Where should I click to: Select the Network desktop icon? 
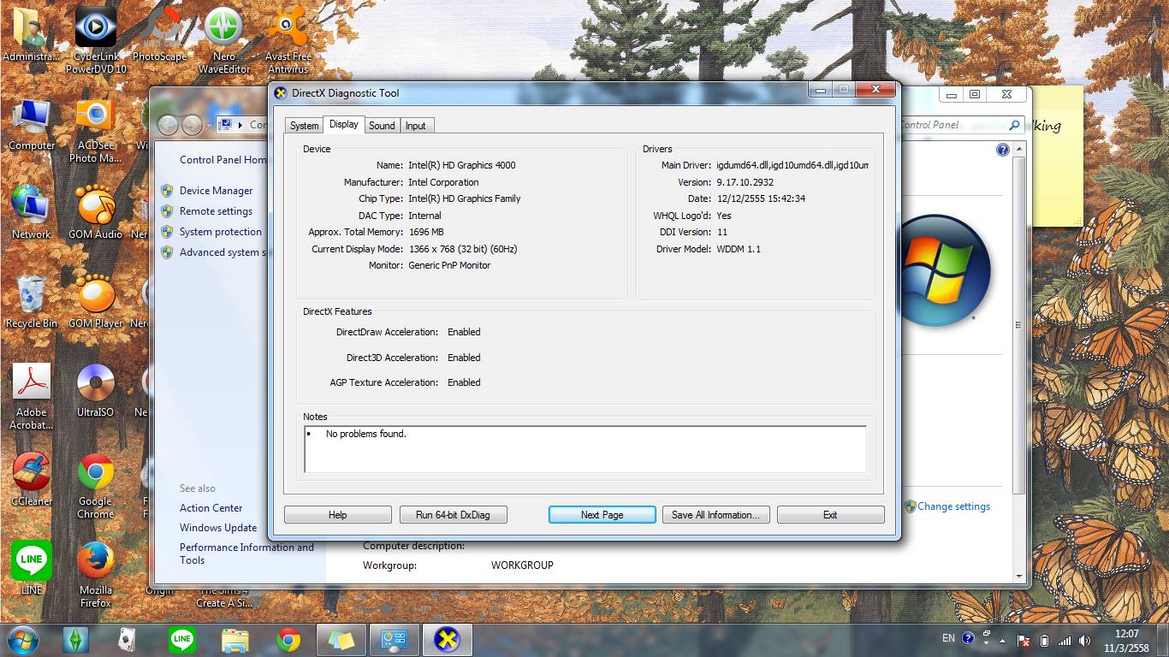(x=32, y=212)
